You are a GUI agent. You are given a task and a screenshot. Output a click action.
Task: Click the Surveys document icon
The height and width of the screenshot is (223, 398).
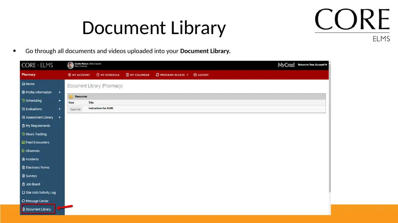[23, 176]
